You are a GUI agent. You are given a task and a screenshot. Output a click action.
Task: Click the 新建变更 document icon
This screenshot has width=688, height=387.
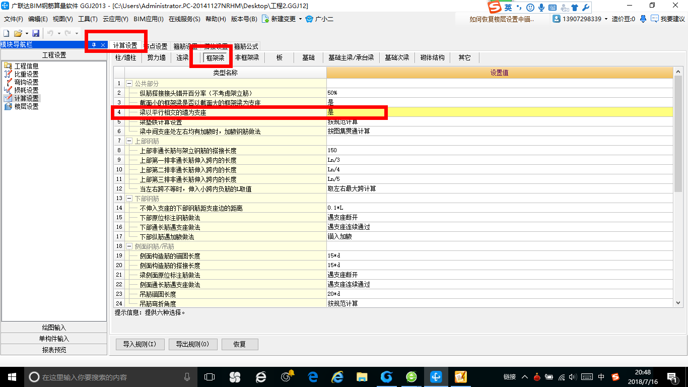[x=265, y=19]
